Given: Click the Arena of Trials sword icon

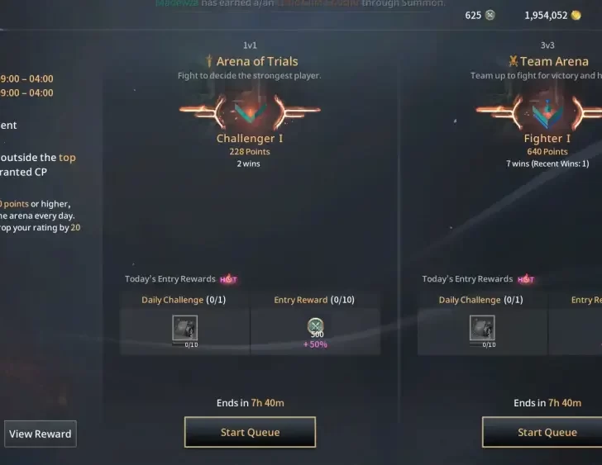Looking at the screenshot, I should [209, 61].
